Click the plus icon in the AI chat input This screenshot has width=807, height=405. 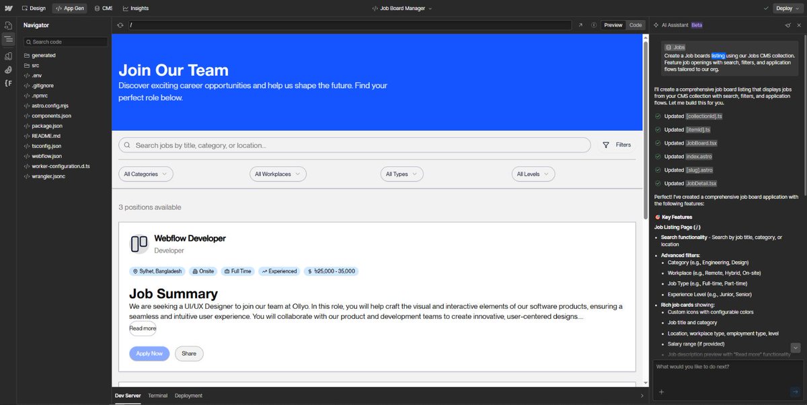(661, 391)
